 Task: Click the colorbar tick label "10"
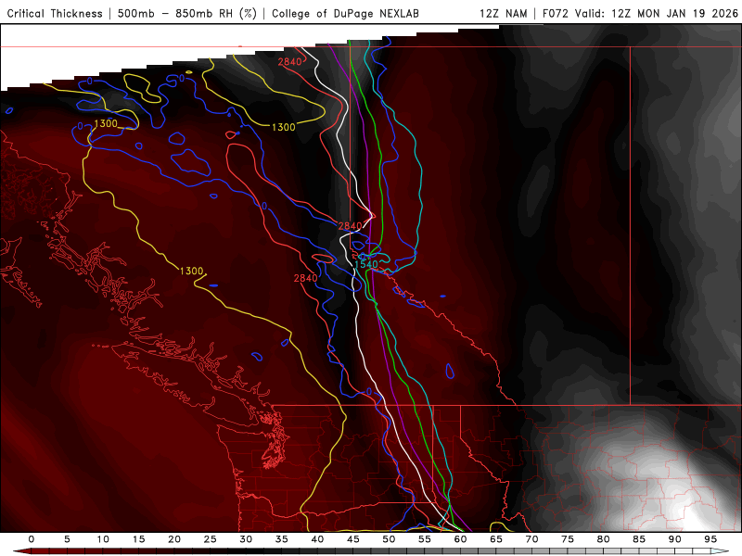tap(103, 539)
